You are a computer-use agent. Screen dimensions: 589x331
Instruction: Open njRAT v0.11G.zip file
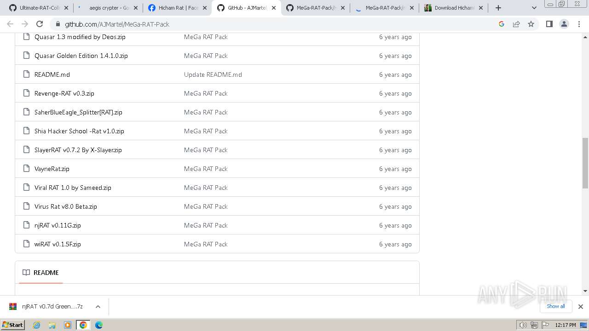(x=58, y=225)
